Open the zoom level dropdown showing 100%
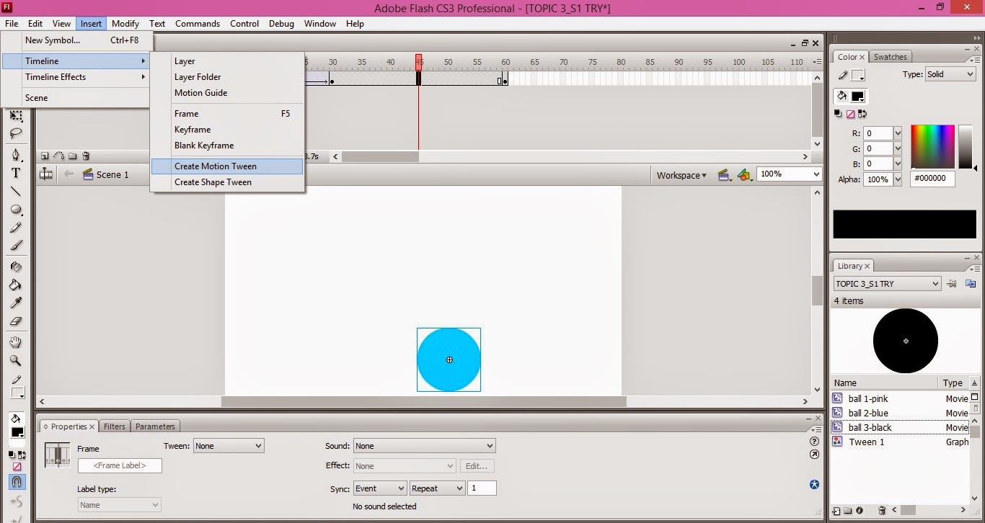 tap(788, 174)
